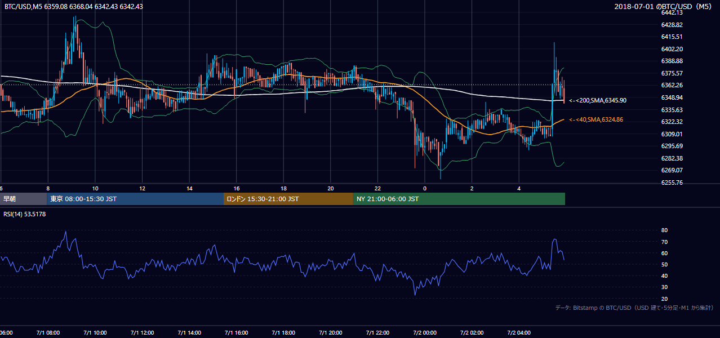Click RSI scale value 30

tap(665, 287)
